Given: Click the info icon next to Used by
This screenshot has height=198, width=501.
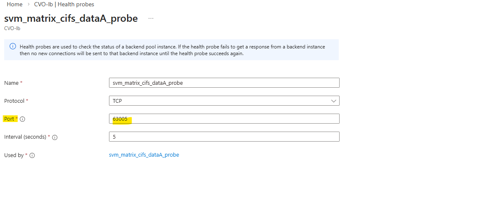Looking at the screenshot, I should click(x=32, y=155).
